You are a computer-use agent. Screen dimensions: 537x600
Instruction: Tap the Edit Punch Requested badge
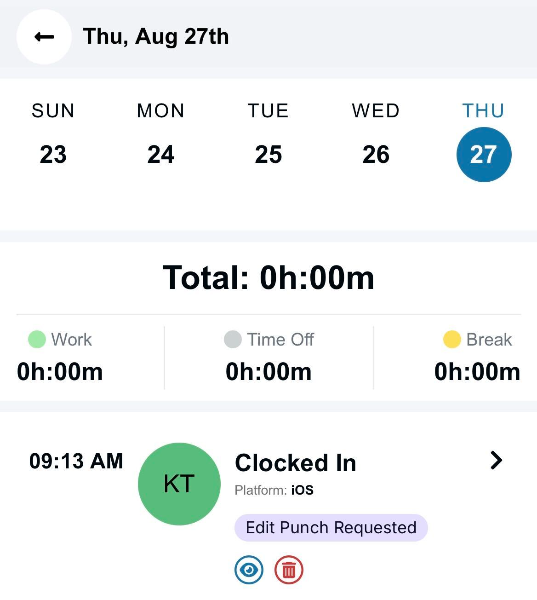tap(331, 527)
